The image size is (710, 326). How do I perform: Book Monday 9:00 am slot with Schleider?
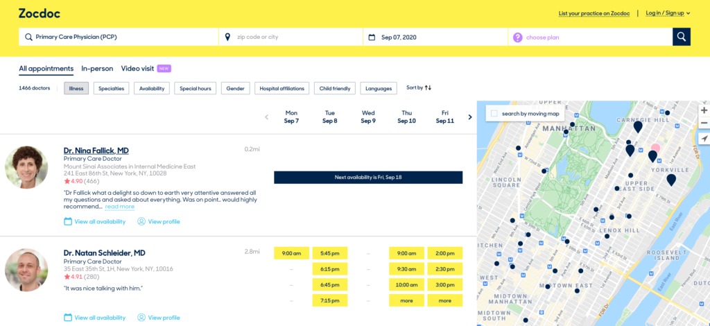(291, 253)
